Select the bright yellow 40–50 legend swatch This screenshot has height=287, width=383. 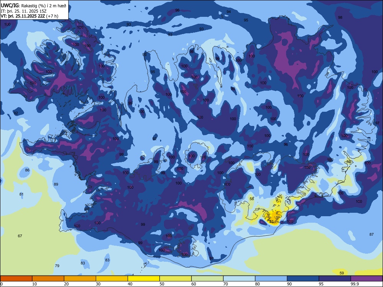point(144,279)
